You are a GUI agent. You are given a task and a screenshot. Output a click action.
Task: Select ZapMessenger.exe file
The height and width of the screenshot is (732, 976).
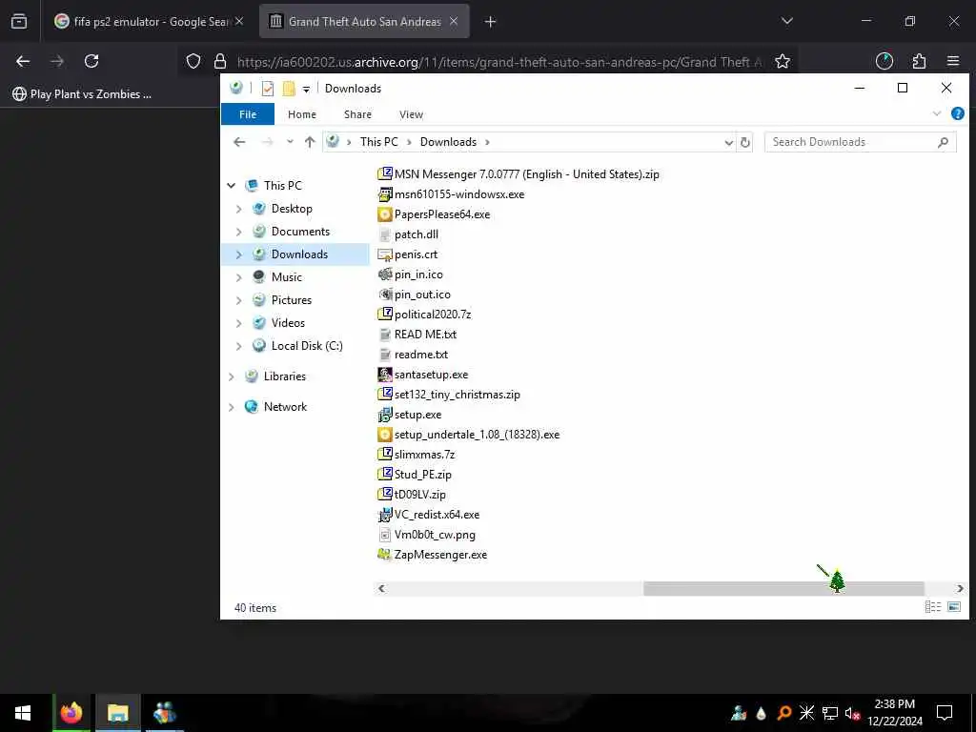(x=433, y=555)
